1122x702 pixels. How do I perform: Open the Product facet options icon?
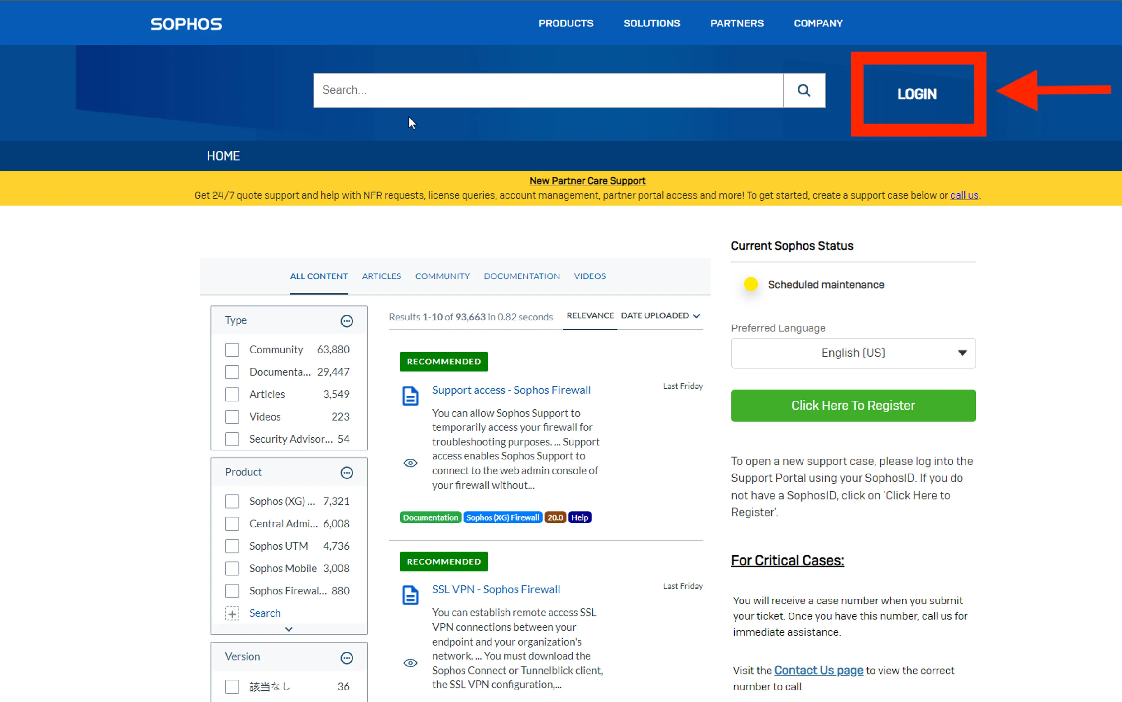(347, 473)
